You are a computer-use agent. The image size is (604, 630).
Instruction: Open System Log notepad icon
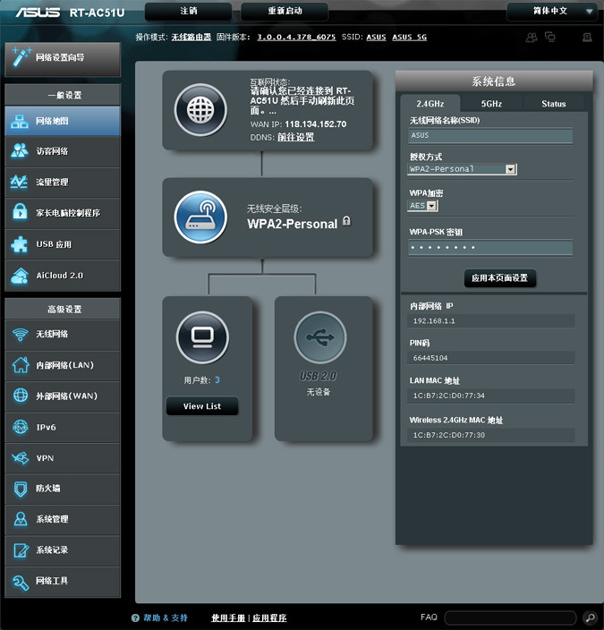coord(20,549)
